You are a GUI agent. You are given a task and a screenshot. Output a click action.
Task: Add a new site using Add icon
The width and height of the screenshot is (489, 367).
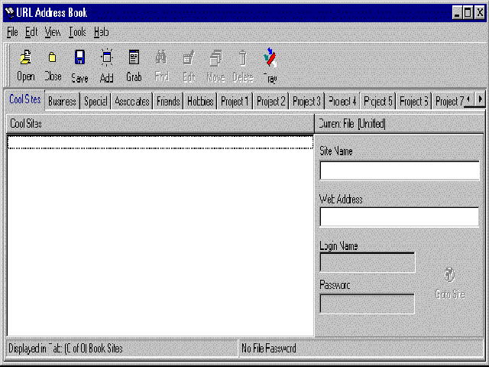pyautogui.click(x=106, y=58)
